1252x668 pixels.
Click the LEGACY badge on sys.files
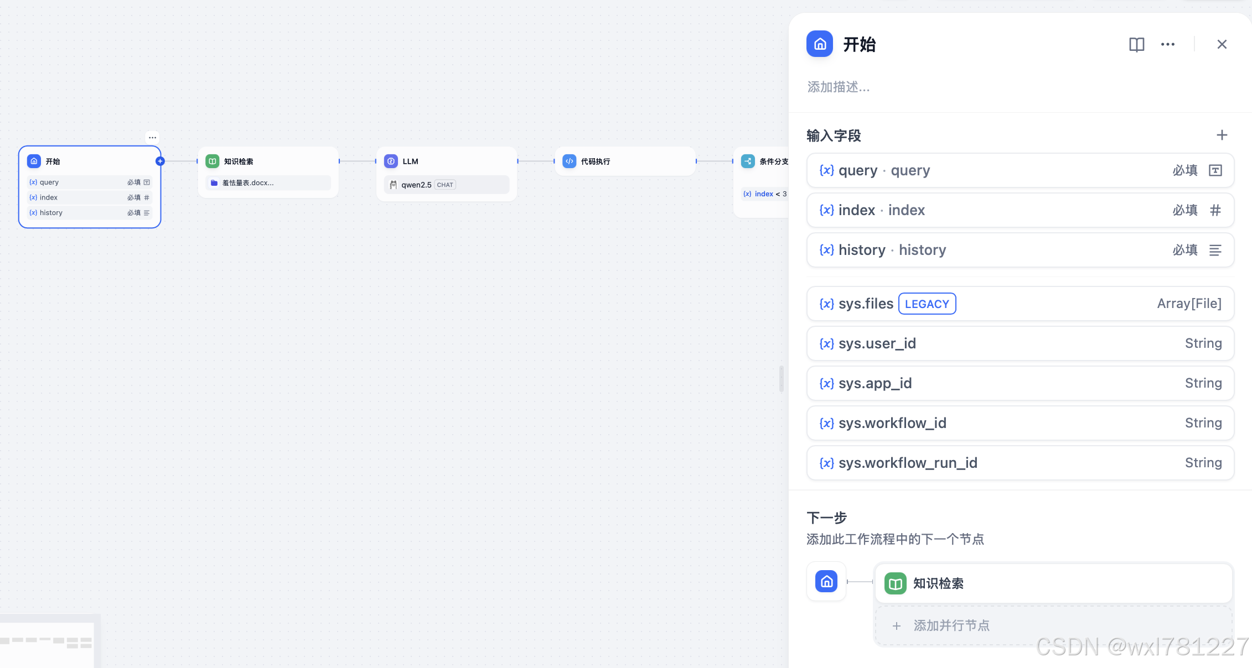pos(927,304)
